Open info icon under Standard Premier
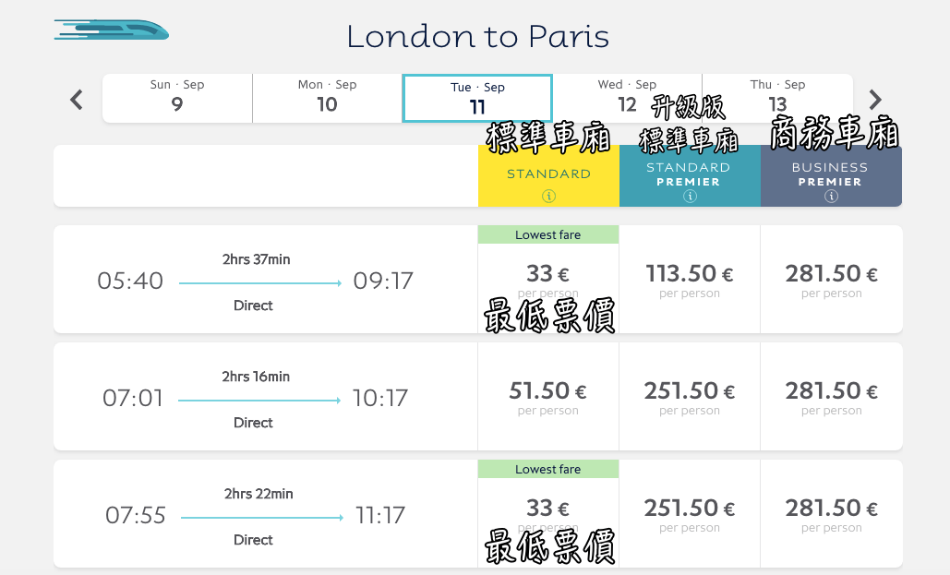Screen dimensions: 950x575 coord(690,197)
